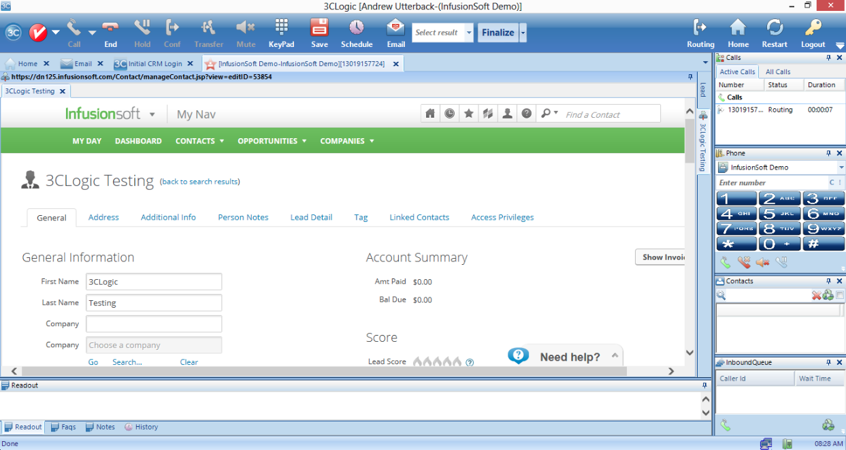The image size is (846, 450).
Task: Expand the Contacts navigation menu
Action: click(x=199, y=141)
